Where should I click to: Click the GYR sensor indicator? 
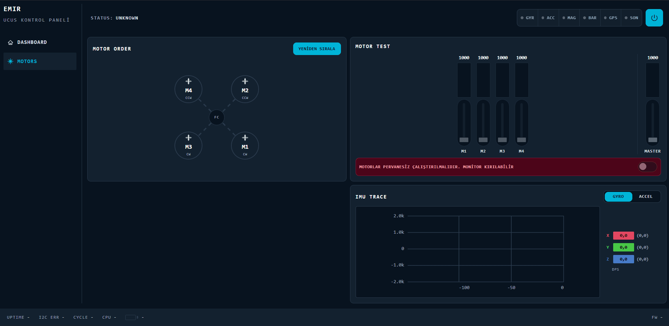tap(527, 18)
